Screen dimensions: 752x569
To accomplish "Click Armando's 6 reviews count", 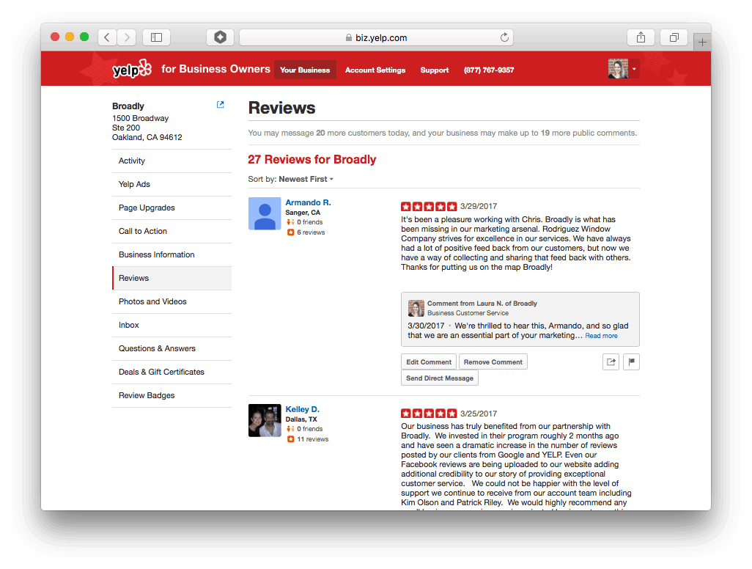I will 311,232.
